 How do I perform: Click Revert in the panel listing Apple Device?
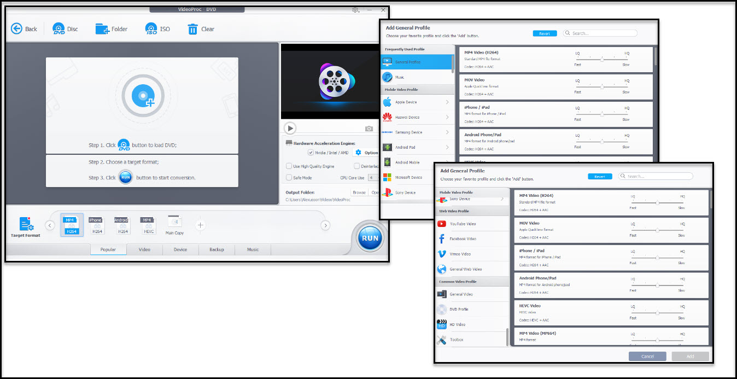[545, 33]
